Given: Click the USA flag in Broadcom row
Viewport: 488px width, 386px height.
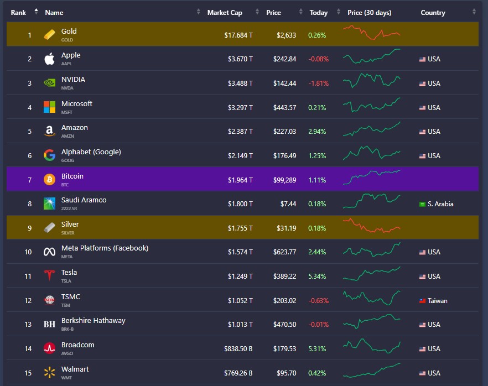Looking at the screenshot, I should tap(422, 349).
